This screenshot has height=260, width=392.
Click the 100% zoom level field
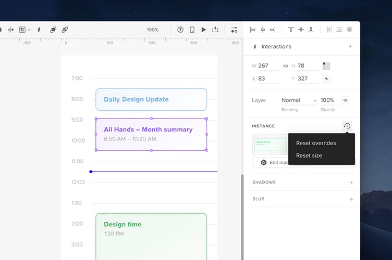coord(153,30)
